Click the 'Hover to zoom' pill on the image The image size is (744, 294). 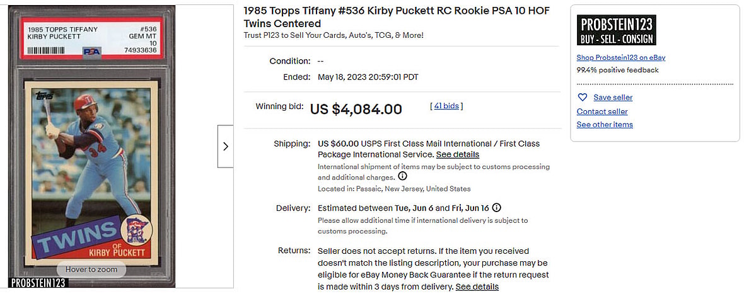pyautogui.click(x=91, y=269)
